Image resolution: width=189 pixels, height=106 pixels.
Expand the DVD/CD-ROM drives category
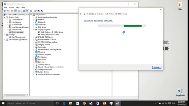(34, 37)
